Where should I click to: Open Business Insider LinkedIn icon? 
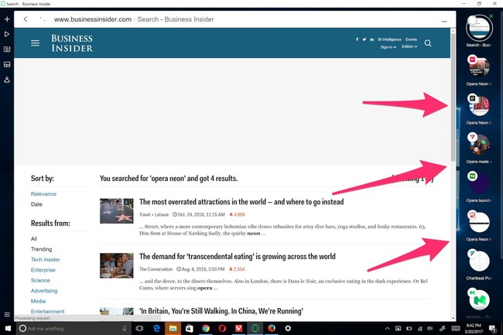(x=371, y=39)
